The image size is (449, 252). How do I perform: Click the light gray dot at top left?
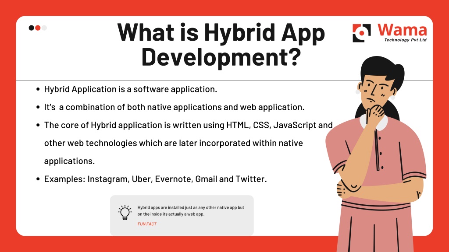(x=44, y=28)
